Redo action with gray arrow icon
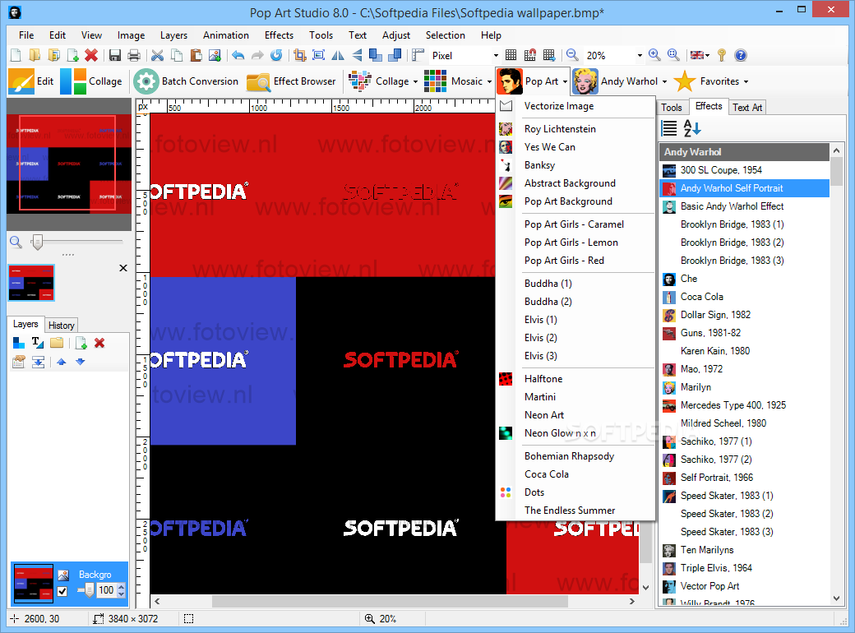The width and height of the screenshot is (855, 633). 257,55
